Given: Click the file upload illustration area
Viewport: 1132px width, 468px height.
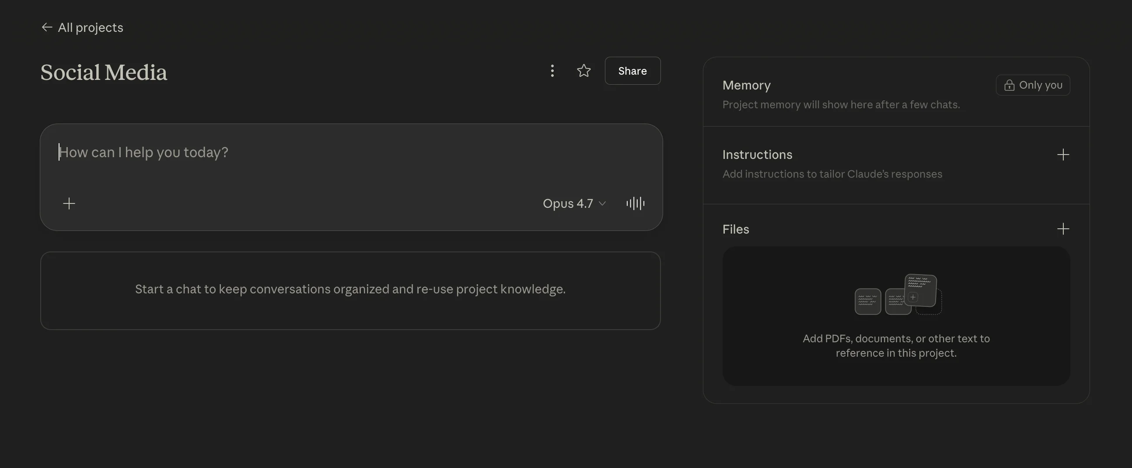Looking at the screenshot, I should click(x=897, y=316).
